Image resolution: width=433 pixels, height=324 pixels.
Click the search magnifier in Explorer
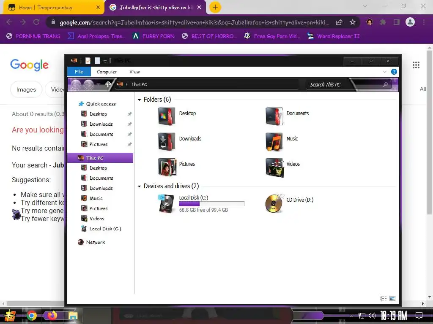386,84
